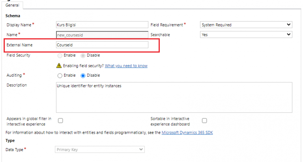The image size is (303, 162).
Task: Expand the Searchable dropdown
Action: pyautogui.click(x=246, y=35)
